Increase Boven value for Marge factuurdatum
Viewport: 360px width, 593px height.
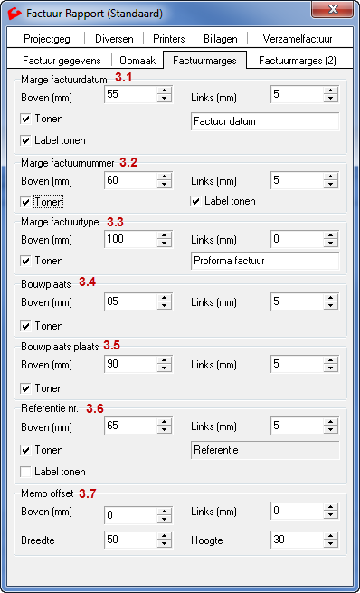(x=164, y=91)
